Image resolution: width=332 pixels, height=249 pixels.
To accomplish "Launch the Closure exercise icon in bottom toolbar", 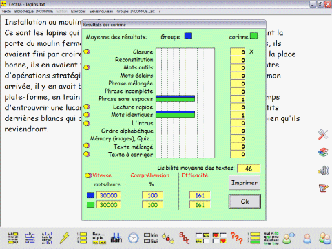I will (13, 238).
